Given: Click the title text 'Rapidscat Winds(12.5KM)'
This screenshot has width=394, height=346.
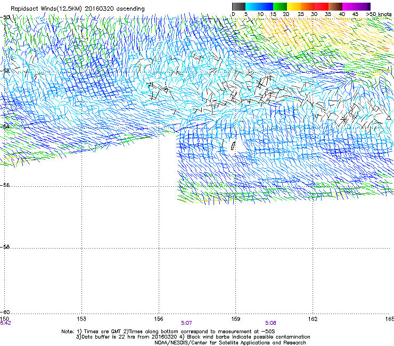Looking at the screenshot, I should pyautogui.click(x=46, y=9).
